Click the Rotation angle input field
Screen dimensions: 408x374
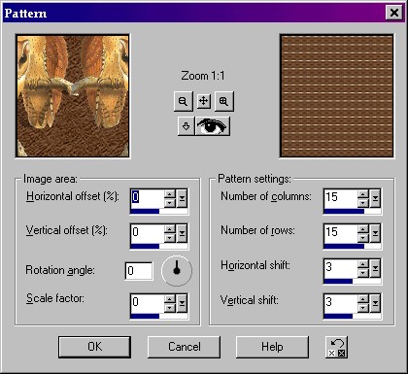click(x=139, y=271)
